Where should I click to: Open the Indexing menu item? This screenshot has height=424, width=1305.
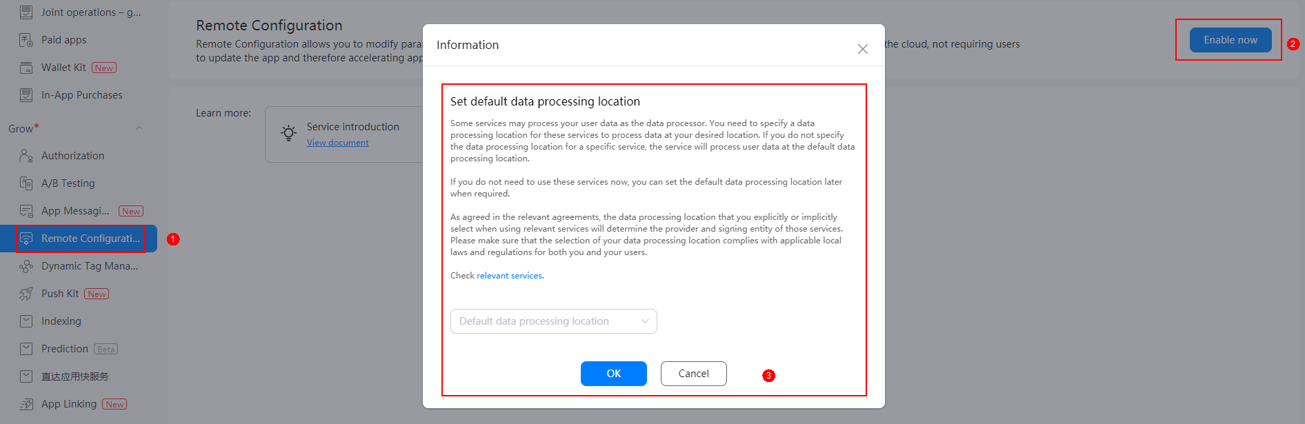[61, 321]
